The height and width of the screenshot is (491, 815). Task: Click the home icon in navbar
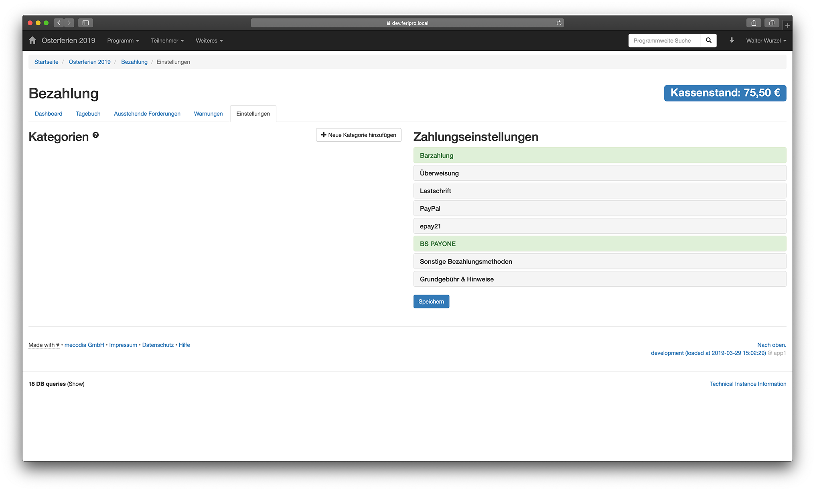point(32,41)
